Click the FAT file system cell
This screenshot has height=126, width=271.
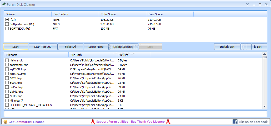[56, 29]
